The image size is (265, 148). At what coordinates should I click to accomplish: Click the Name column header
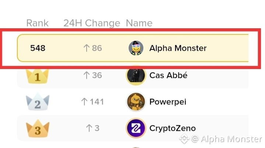pyautogui.click(x=139, y=23)
